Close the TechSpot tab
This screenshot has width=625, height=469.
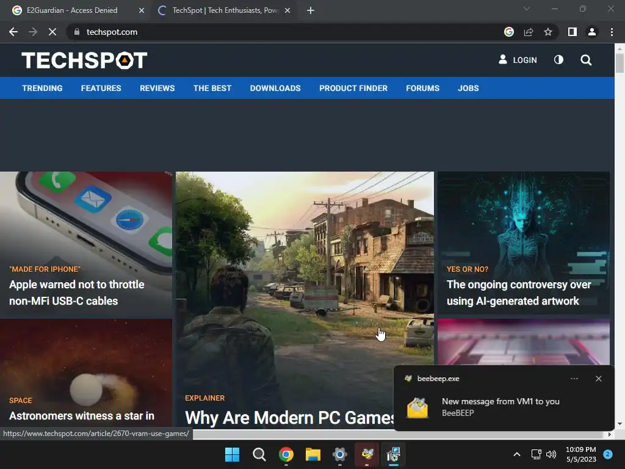coord(287,10)
